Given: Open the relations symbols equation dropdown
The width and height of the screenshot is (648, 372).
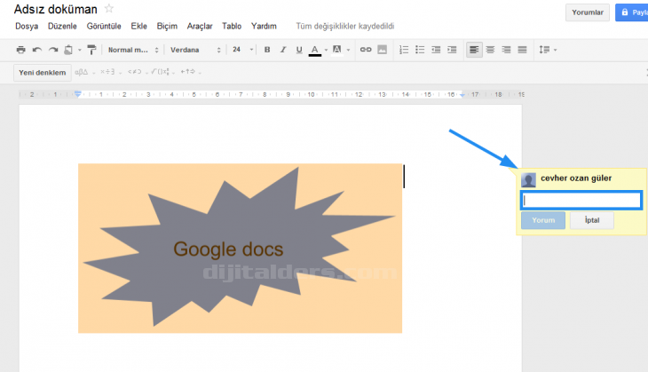Looking at the screenshot, I should click(x=138, y=72).
